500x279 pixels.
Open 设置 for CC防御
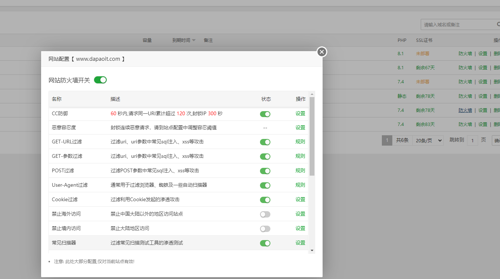click(x=300, y=113)
